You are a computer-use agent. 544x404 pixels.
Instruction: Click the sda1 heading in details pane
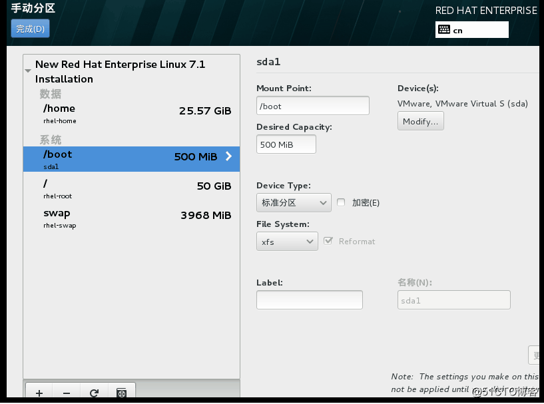(268, 62)
